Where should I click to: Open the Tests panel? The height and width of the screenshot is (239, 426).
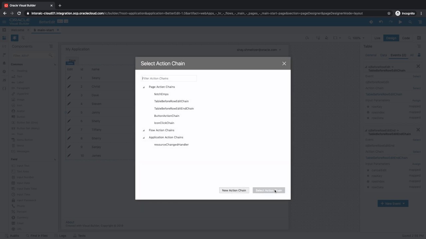coord(79,236)
